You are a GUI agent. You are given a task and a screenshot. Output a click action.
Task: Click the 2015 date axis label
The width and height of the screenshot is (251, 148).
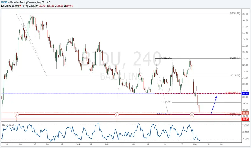tap(78, 145)
